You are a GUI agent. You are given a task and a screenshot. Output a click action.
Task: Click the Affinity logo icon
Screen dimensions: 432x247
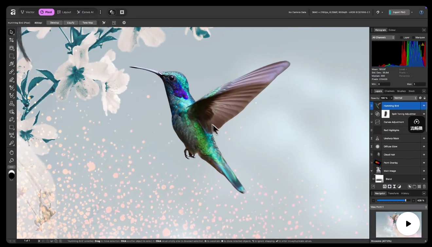[13, 12]
